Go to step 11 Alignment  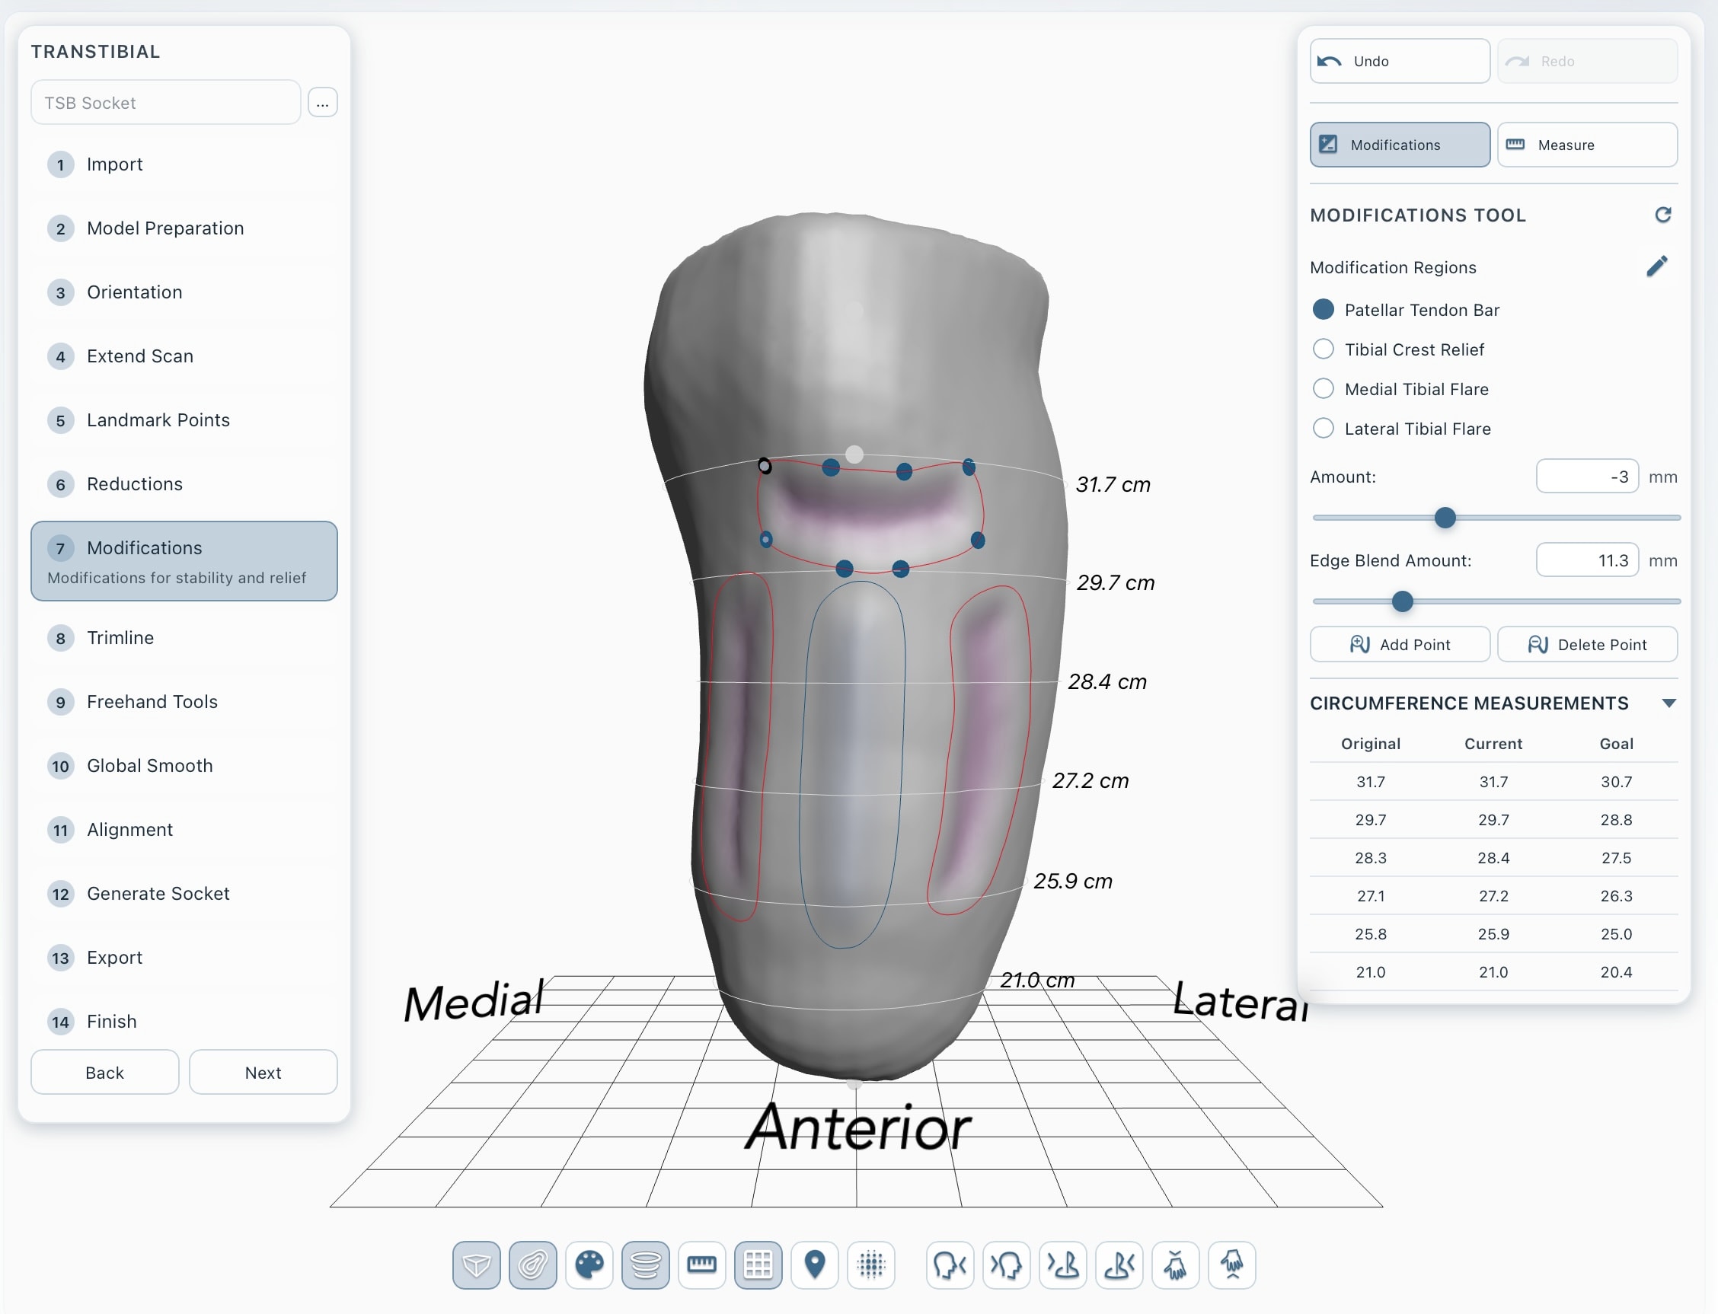[184, 830]
